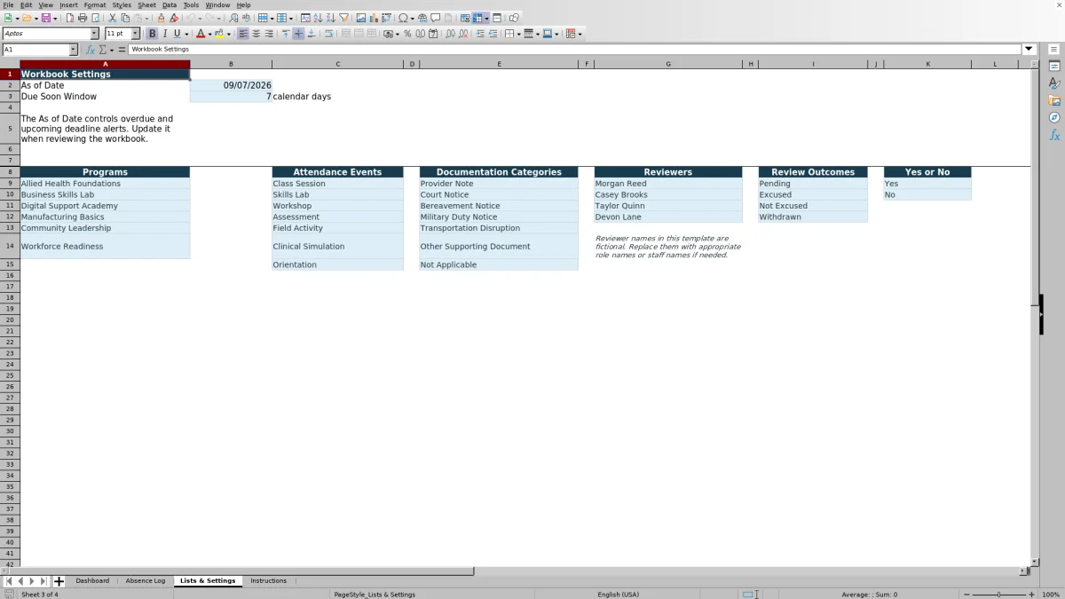Click the Copy icon
This screenshot has width=1065, height=599.
[125, 18]
